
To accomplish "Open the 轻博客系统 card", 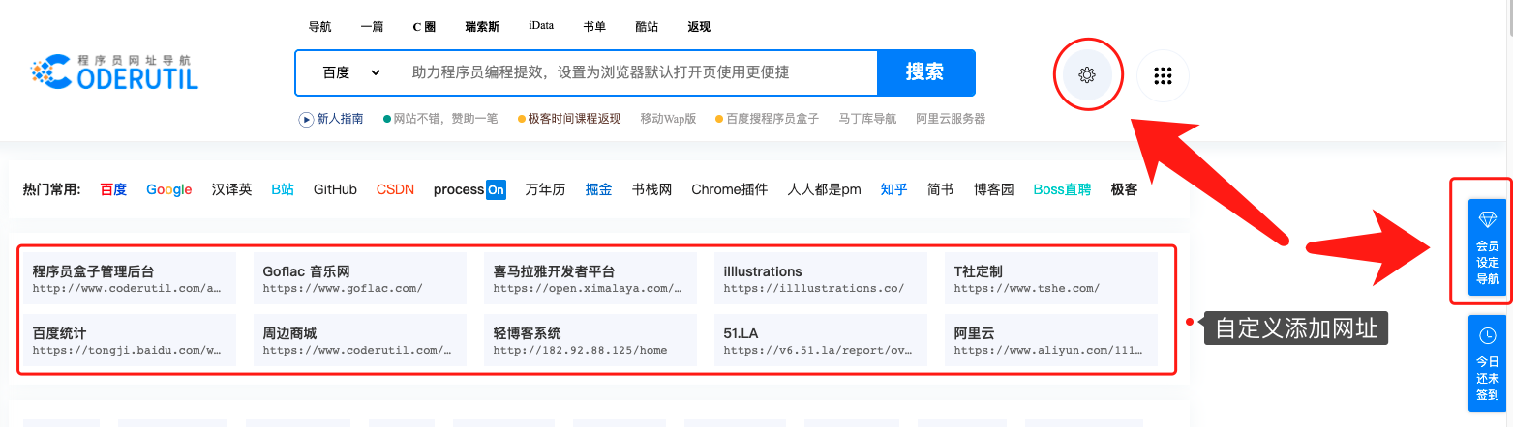I will (x=590, y=340).
